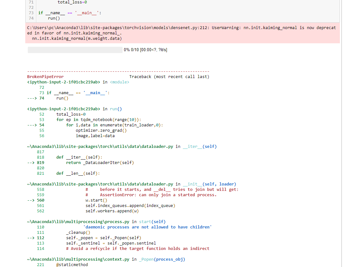Click the tqdm_notebook(range(10)) traceback line

pyautogui.click(x=99, y=120)
